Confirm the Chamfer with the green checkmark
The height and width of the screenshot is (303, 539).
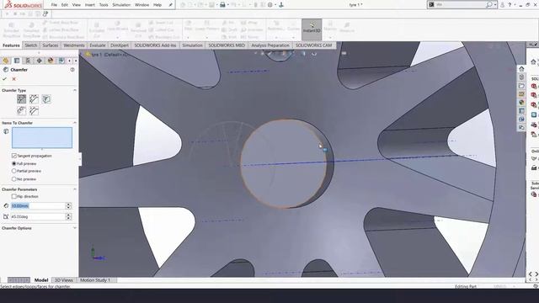click(x=4, y=79)
